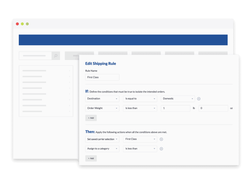Click Add button under Then actions
The height and width of the screenshot is (178, 250).
91,159
